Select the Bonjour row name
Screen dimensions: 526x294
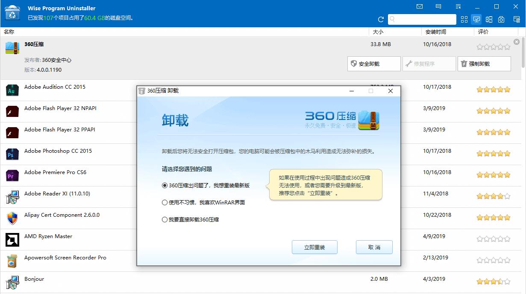[34, 279]
